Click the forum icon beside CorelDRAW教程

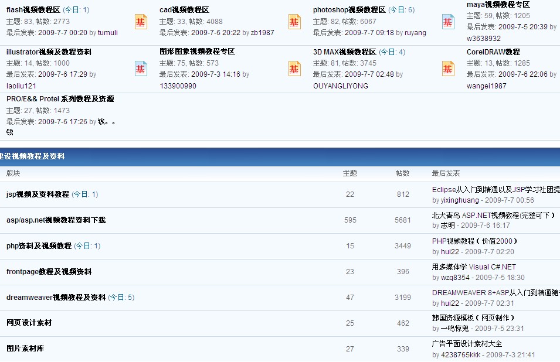pyautogui.click(x=448, y=69)
